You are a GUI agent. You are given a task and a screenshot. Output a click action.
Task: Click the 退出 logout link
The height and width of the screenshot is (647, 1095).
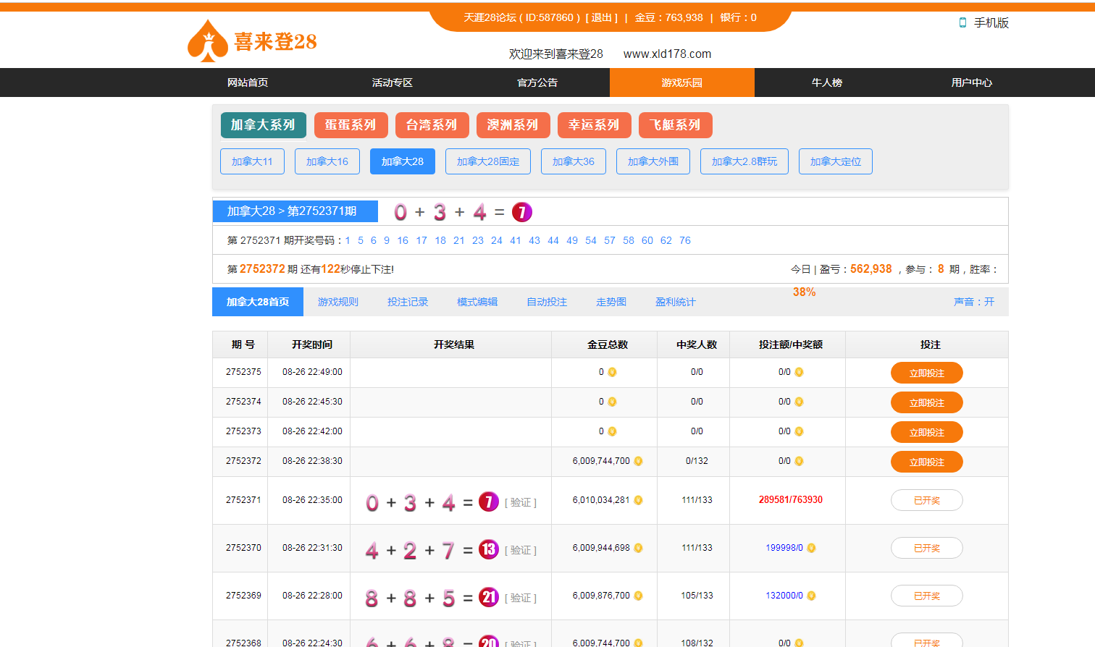(x=601, y=17)
